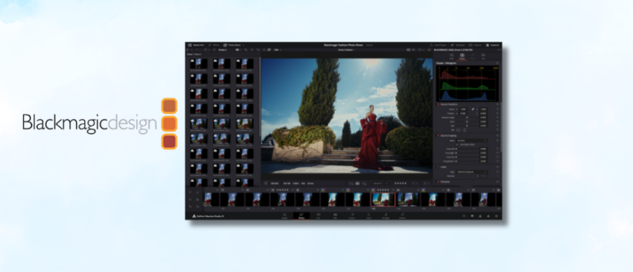This screenshot has width=633, height=272.
Task: Click the Flip horizontal icon
Action: [458, 130]
